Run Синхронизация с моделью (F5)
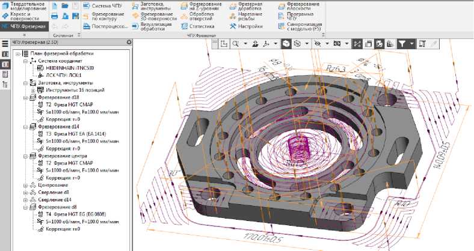 (300, 26)
